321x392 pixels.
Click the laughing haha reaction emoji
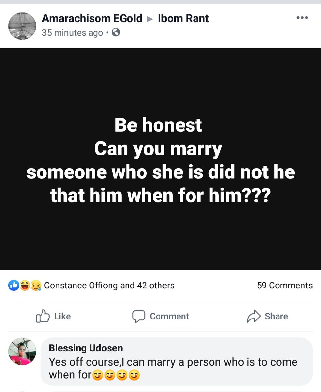point(25,286)
